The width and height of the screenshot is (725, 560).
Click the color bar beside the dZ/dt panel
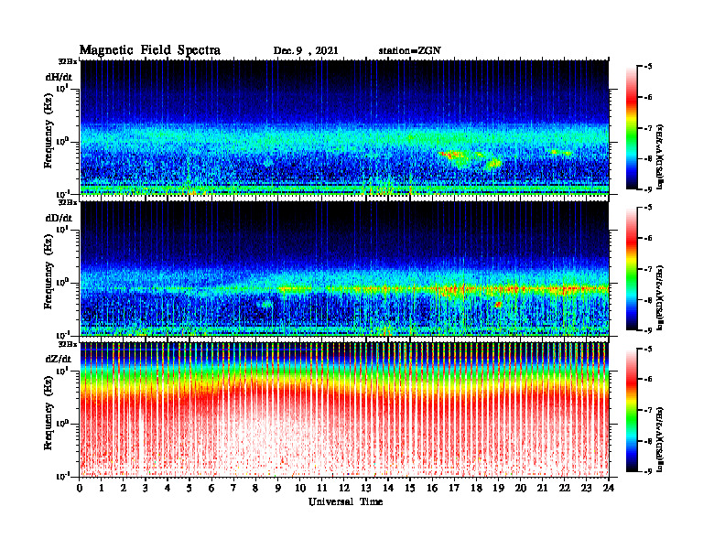(x=632, y=410)
